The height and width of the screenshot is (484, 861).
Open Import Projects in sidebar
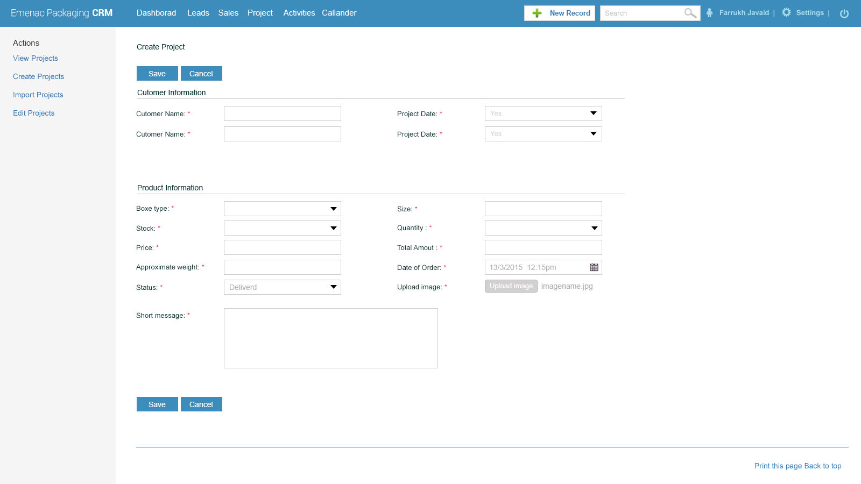click(38, 95)
